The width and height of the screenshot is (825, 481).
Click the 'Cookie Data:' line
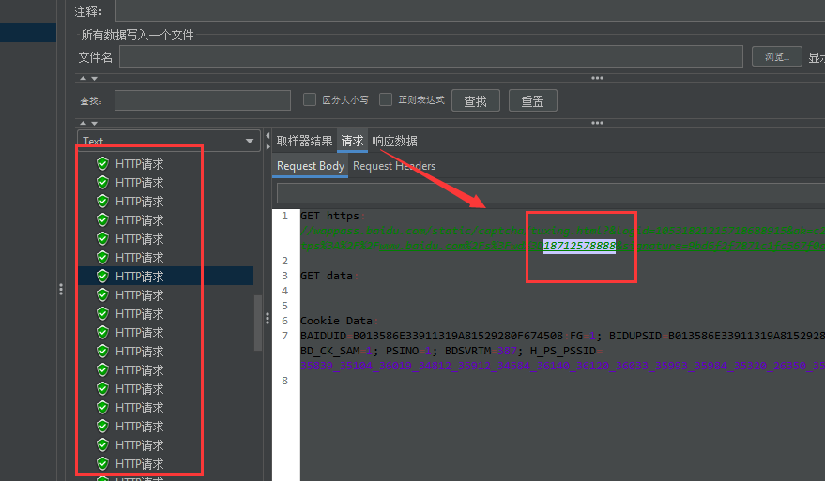tap(339, 321)
